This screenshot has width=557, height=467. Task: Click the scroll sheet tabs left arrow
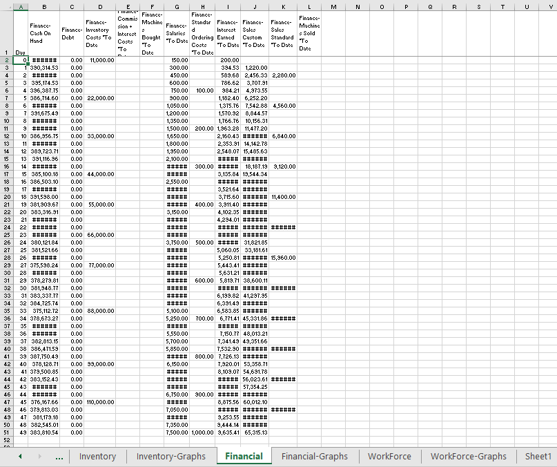[20, 456]
